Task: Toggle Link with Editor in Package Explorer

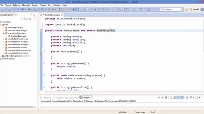Action: [25, 19]
